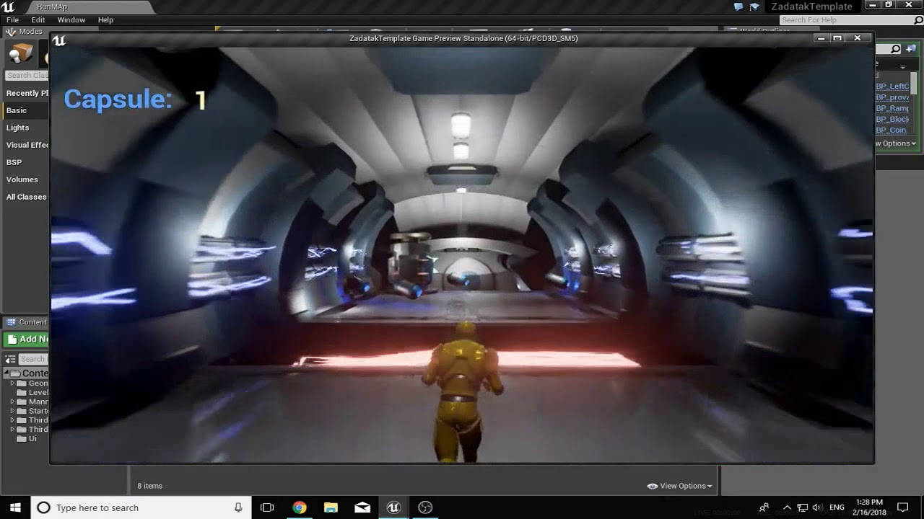Open the send feedback chat bubble icon

[738, 6]
